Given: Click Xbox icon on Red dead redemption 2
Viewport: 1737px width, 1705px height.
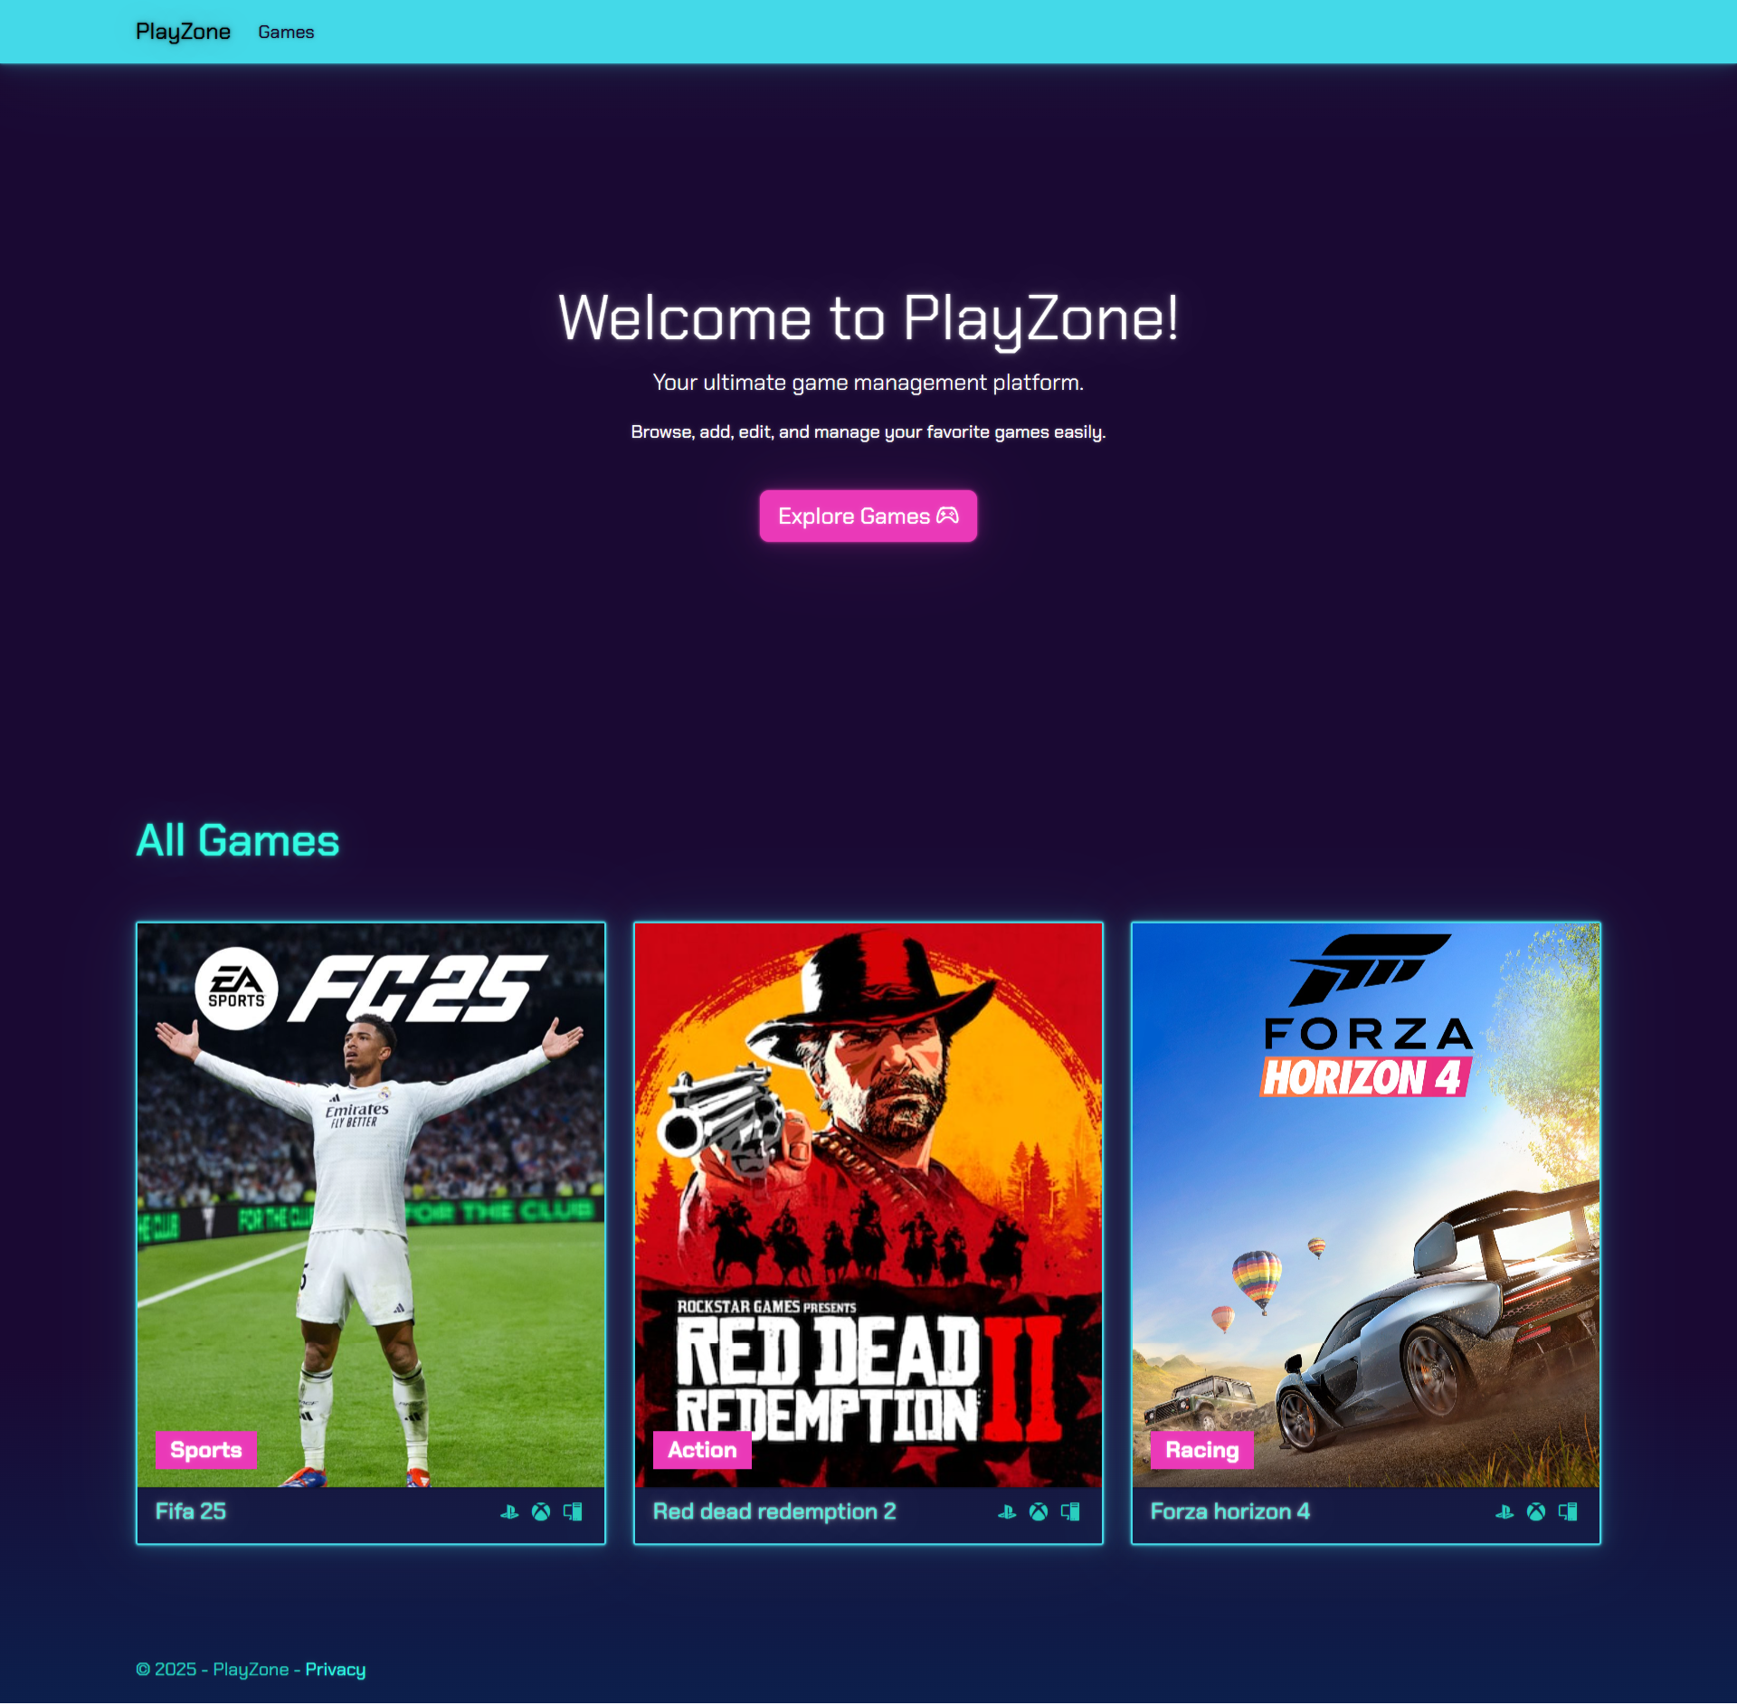Looking at the screenshot, I should click(x=1039, y=1512).
